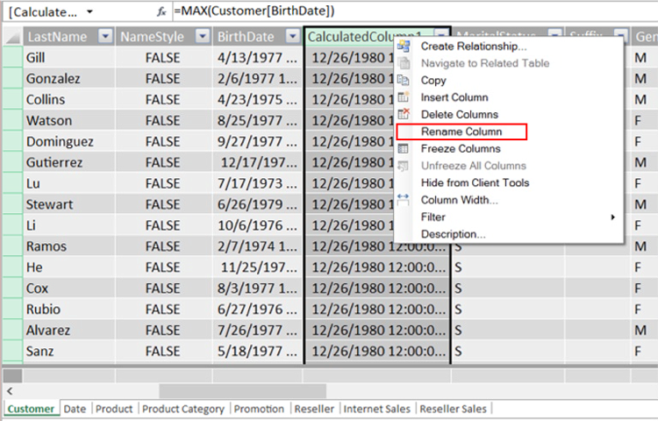Screen dimensions: 658x421
Task: Click the cell 'Lu'
Action: point(68,183)
